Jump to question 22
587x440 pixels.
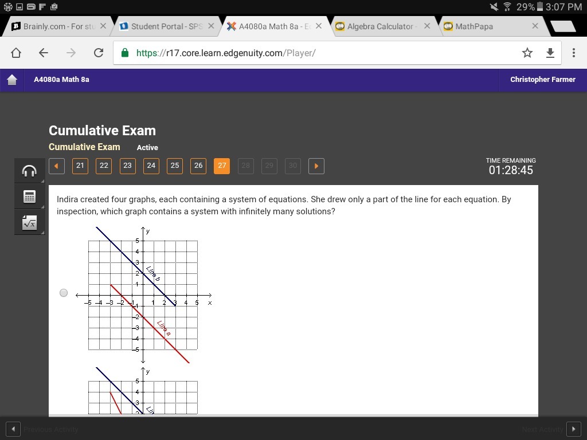pos(104,166)
